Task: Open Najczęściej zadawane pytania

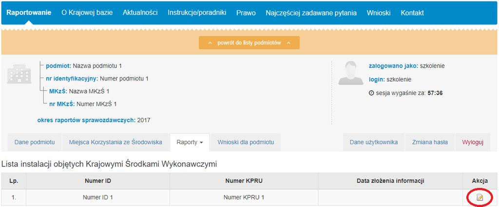Action: tap(311, 13)
